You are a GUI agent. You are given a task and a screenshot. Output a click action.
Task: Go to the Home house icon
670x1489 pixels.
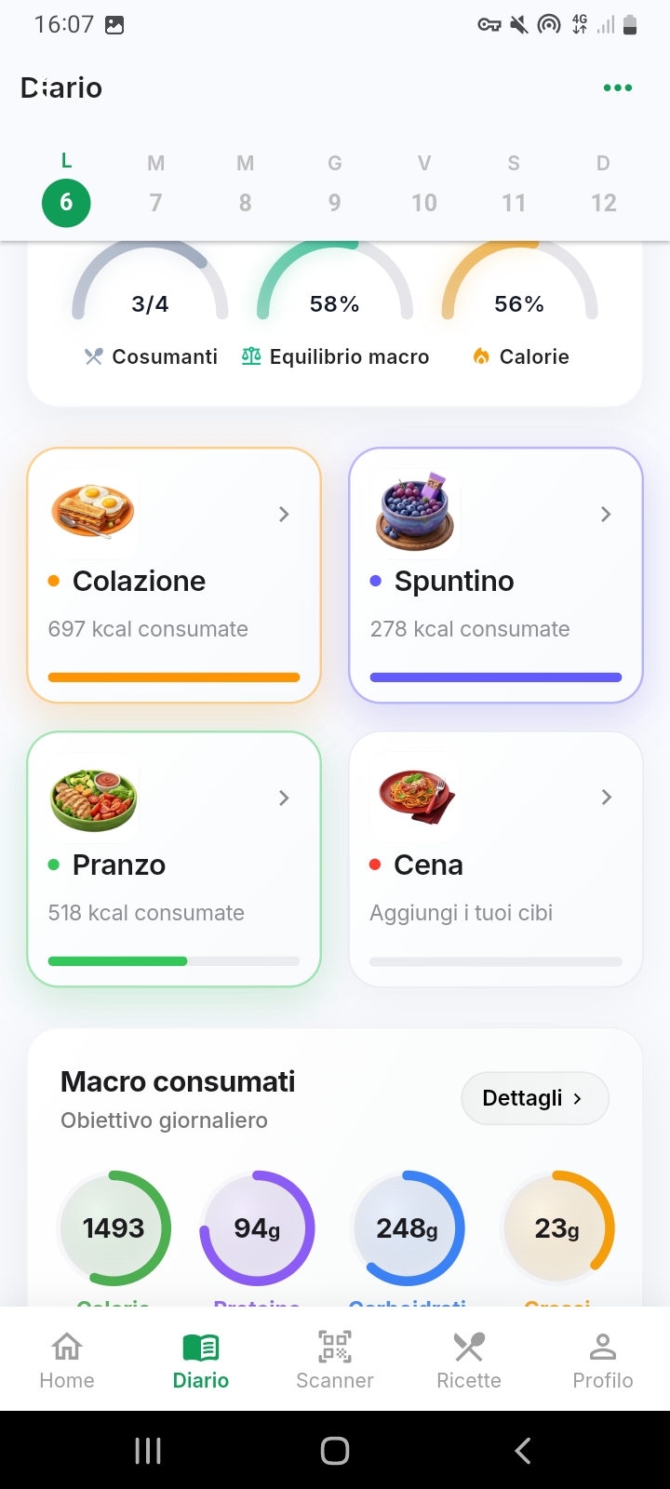coord(67,1347)
